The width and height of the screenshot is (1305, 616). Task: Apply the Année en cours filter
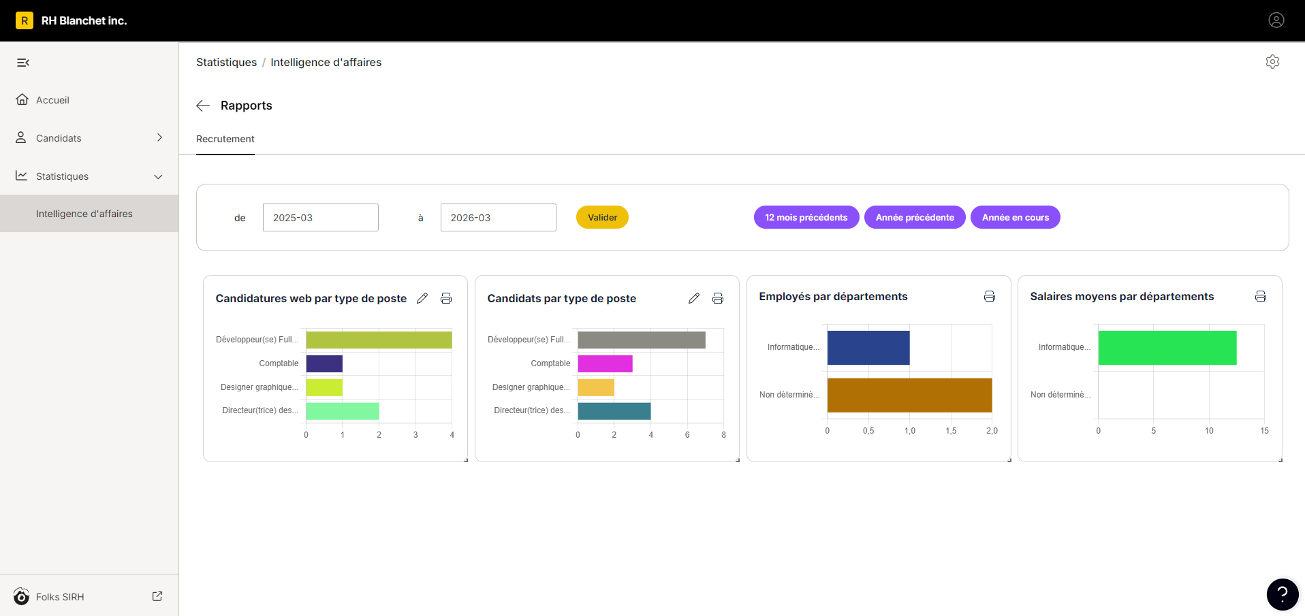point(1016,217)
